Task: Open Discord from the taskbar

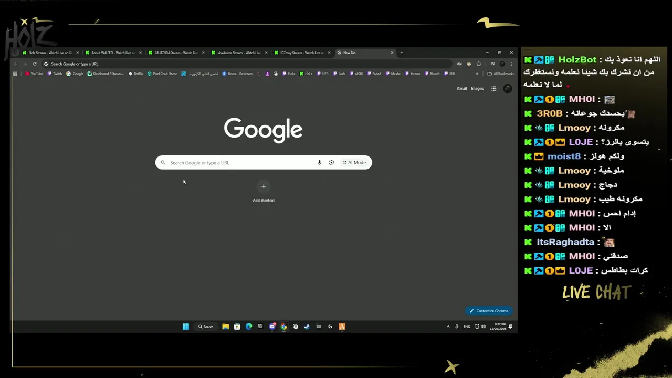Action: click(x=272, y=327)
